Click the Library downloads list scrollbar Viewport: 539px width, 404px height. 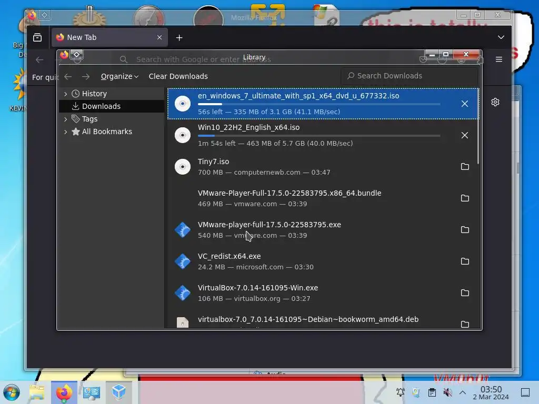tap(478, 126)
